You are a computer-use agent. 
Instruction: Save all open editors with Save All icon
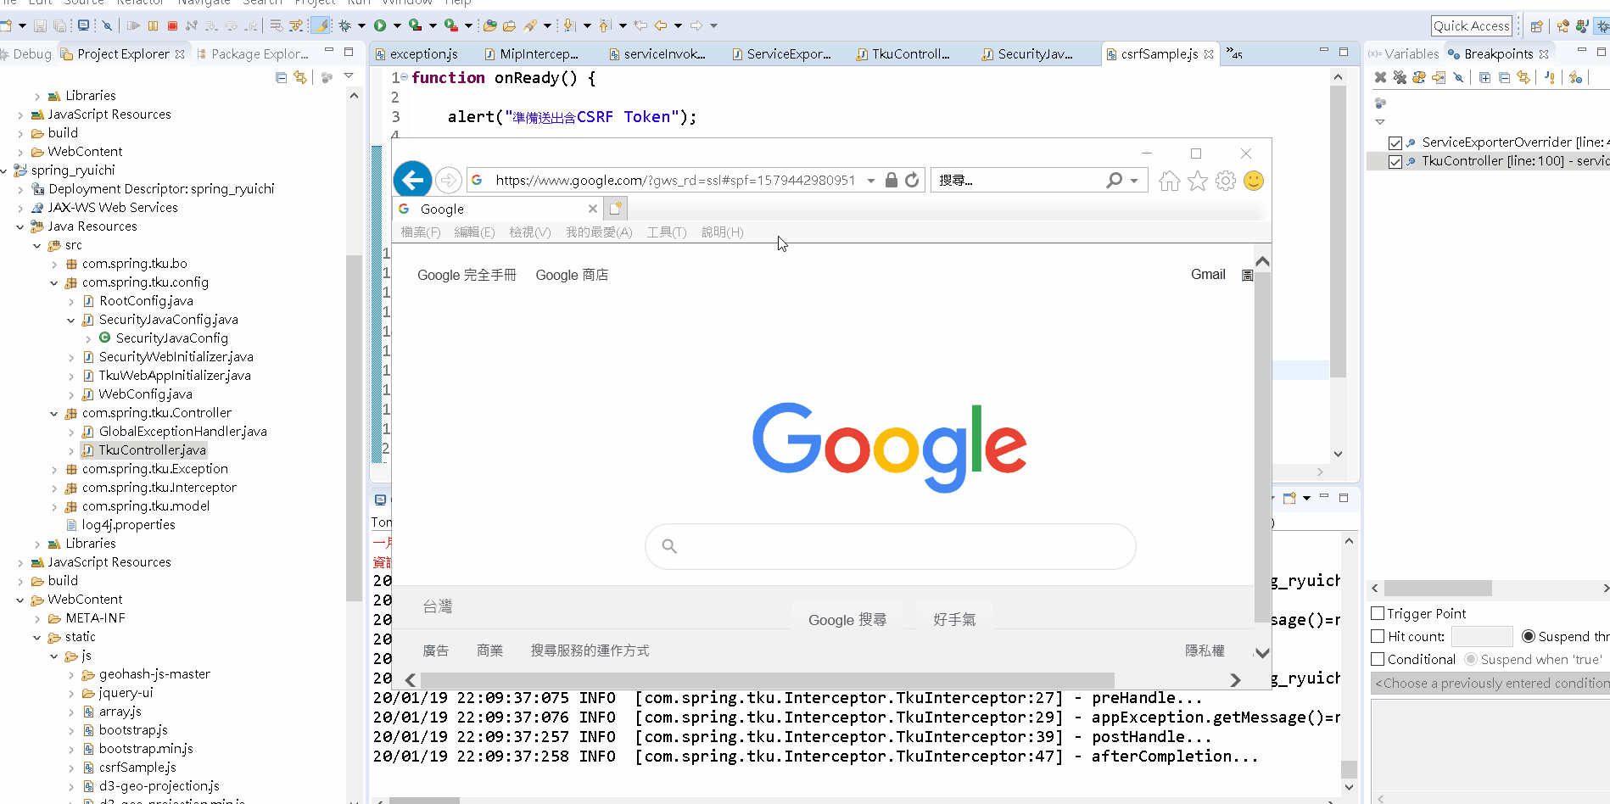tap(59, 25)
